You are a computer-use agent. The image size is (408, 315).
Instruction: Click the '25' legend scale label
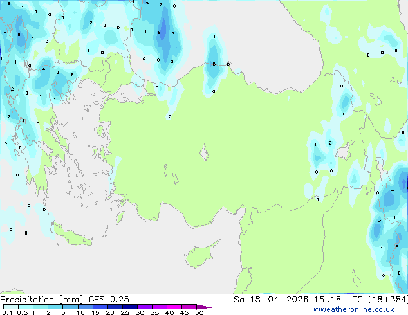(125, 312)
